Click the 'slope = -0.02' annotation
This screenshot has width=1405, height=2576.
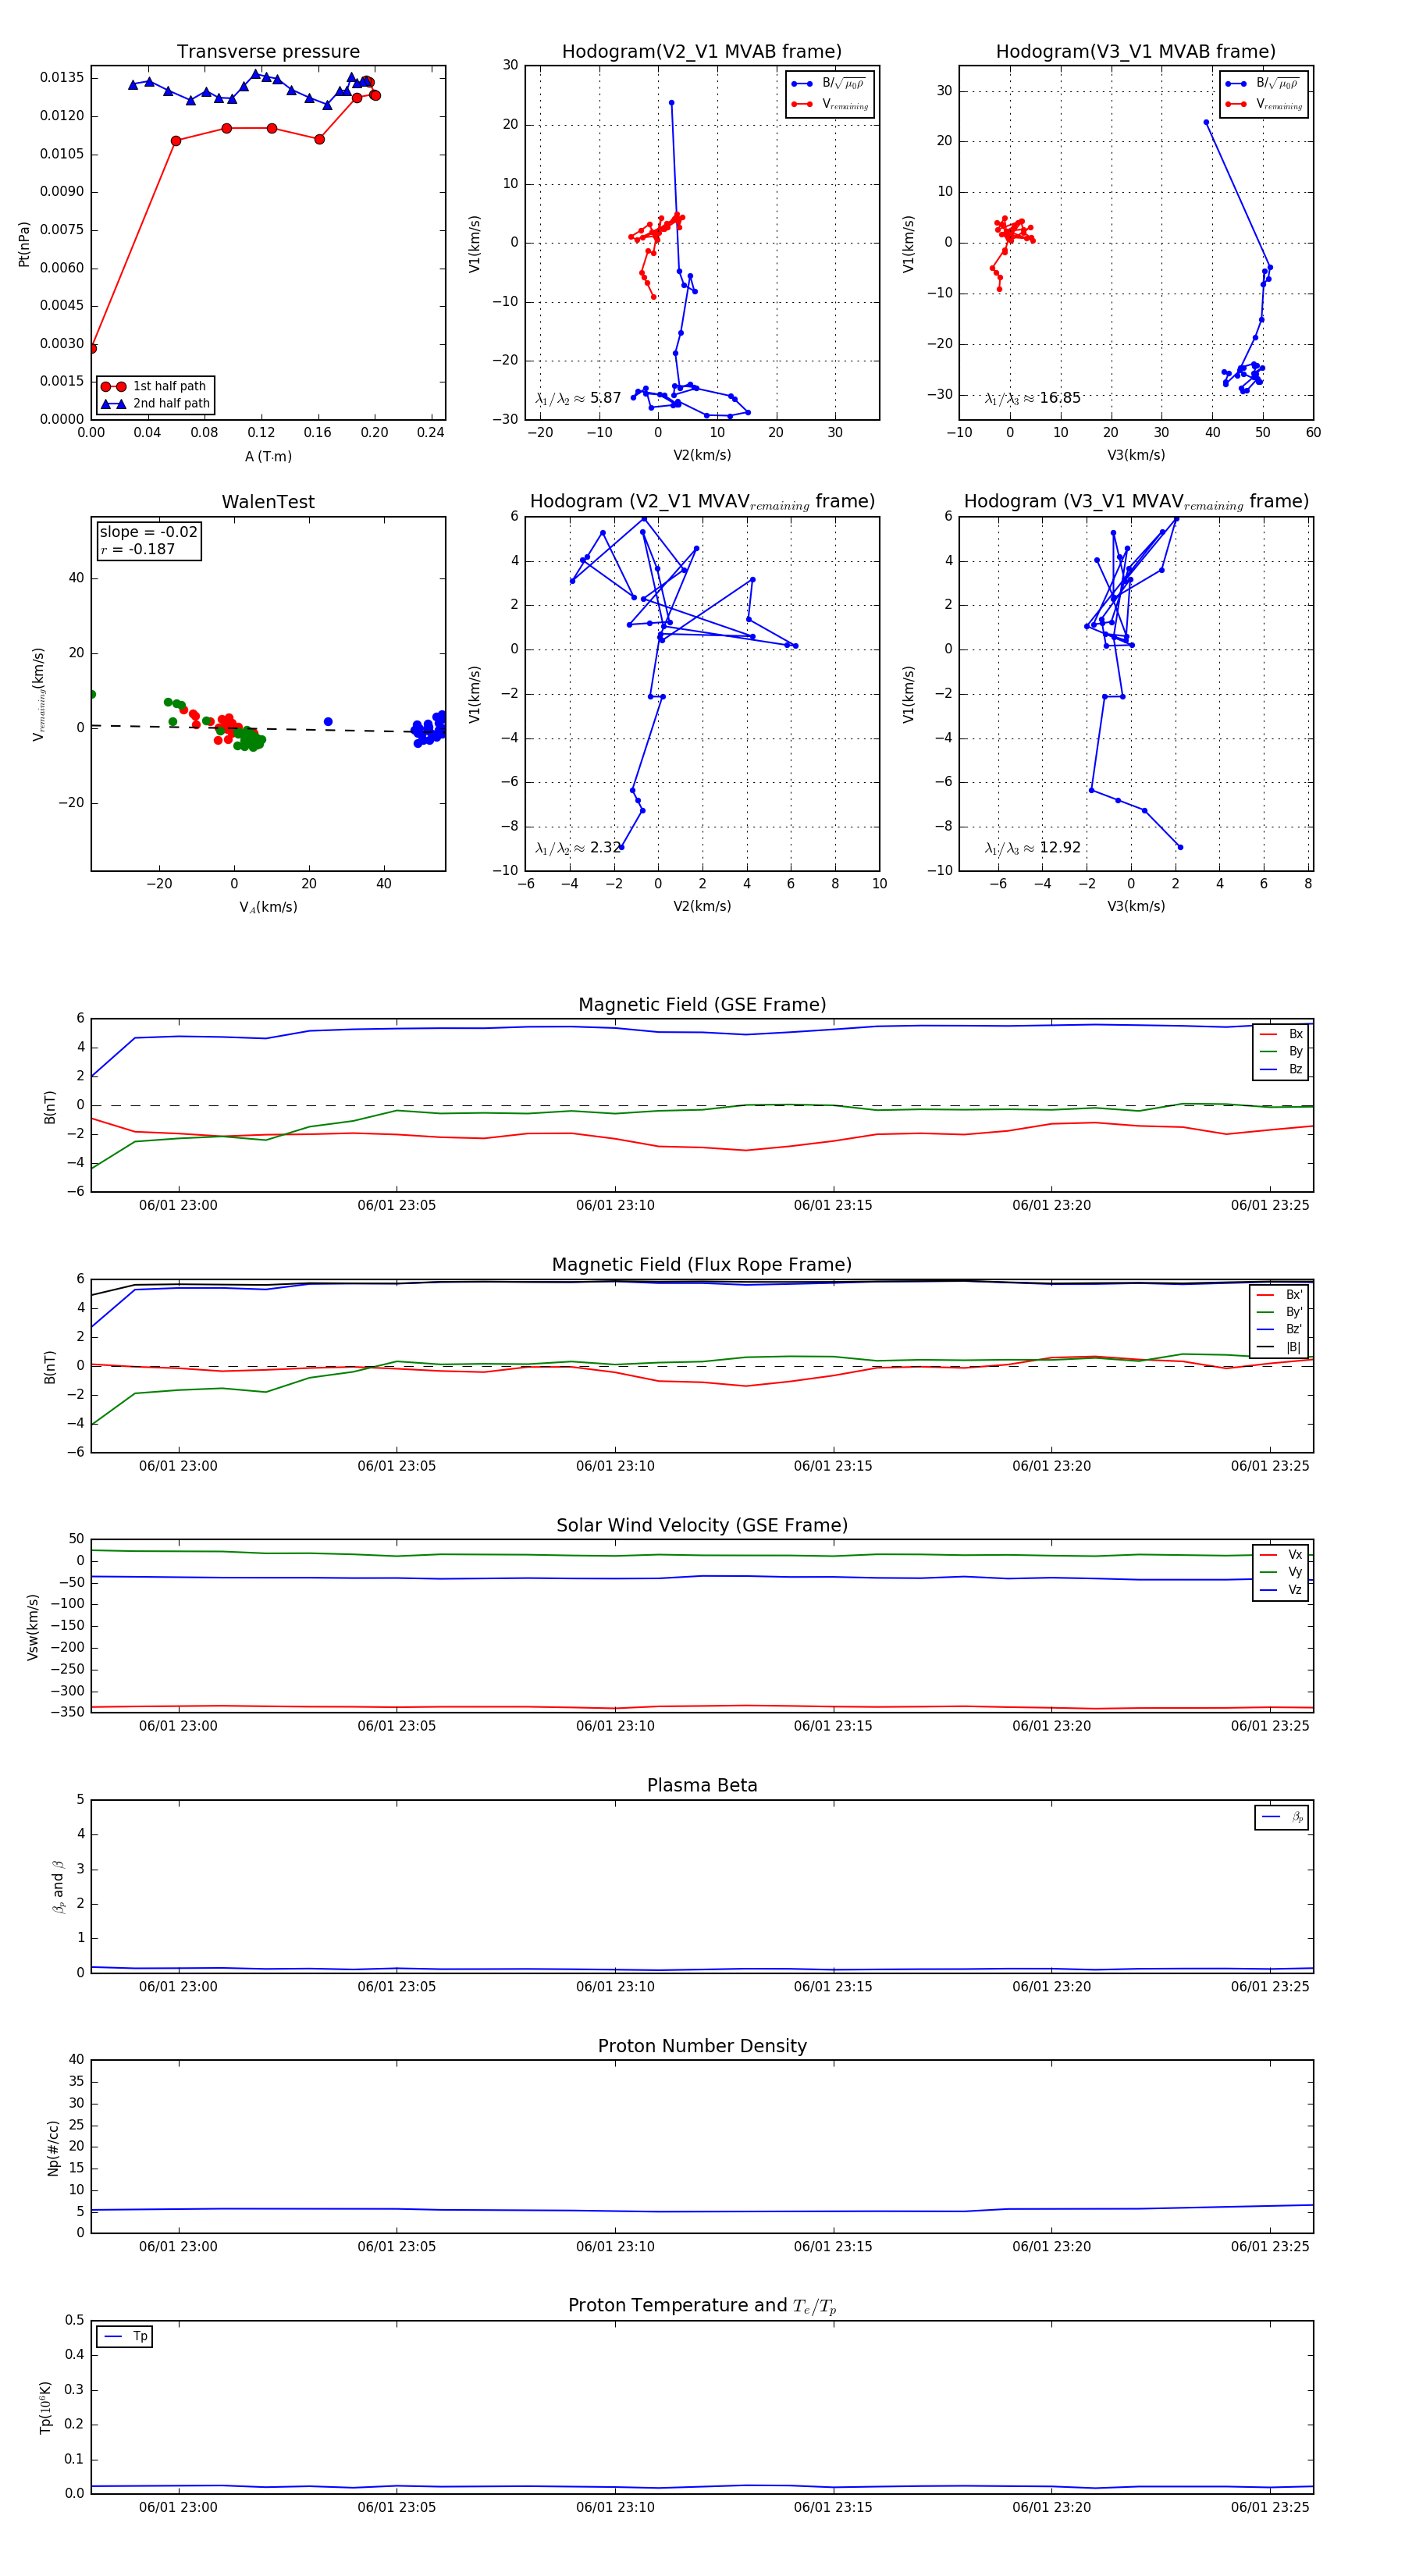(148, 532)
